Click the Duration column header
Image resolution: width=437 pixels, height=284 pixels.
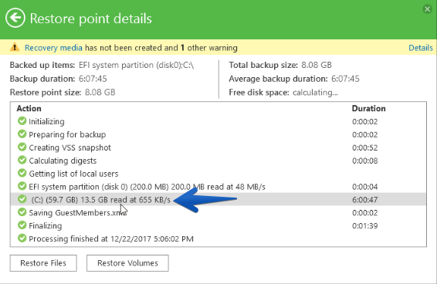[369, 108]
